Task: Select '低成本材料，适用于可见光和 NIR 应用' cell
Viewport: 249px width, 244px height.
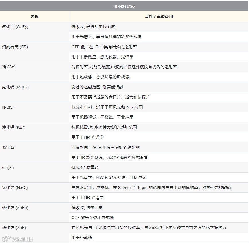Action: (x=159, y=107)
